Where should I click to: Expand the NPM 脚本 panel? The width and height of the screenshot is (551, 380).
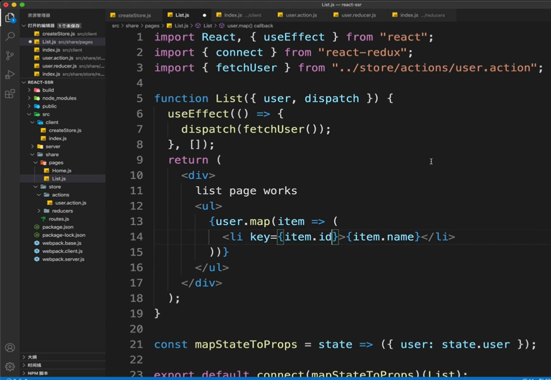click(63, 373)
